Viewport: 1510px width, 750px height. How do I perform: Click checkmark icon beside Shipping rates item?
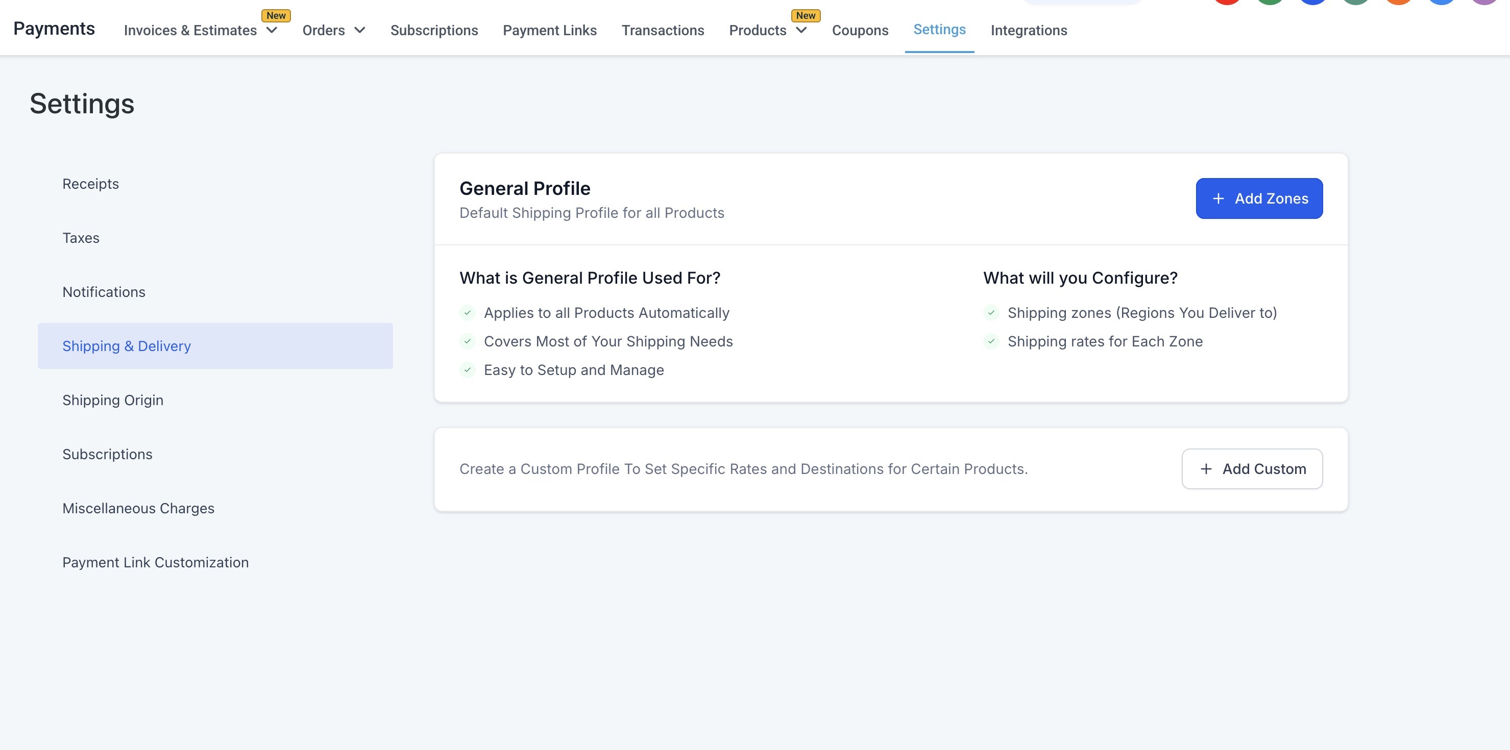(991, 341)
